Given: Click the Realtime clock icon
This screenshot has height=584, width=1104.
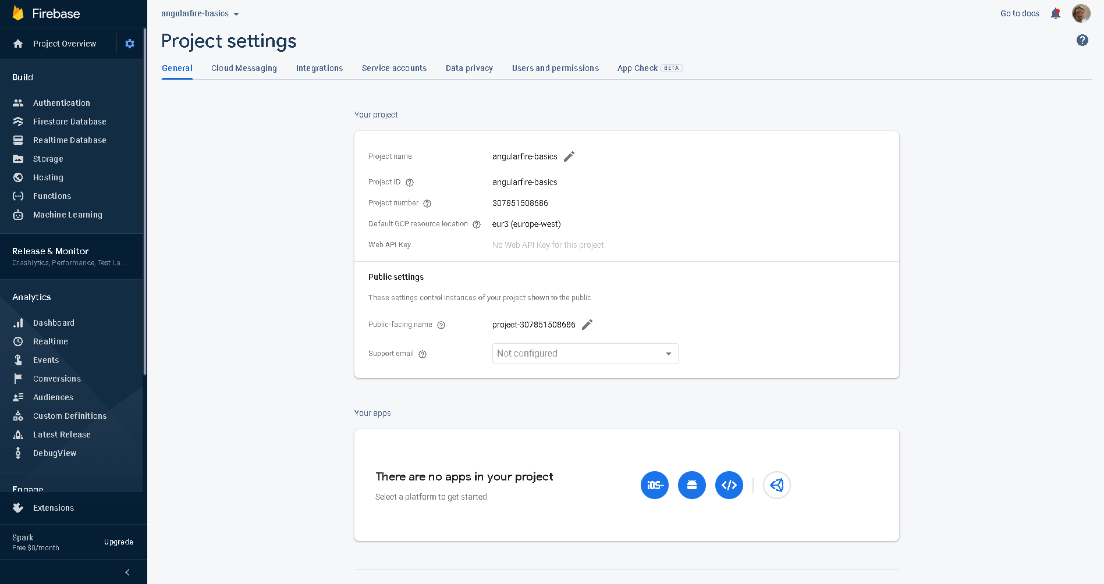Looking at the screenshot, I should pyautogui.click(x=18, y=341).
